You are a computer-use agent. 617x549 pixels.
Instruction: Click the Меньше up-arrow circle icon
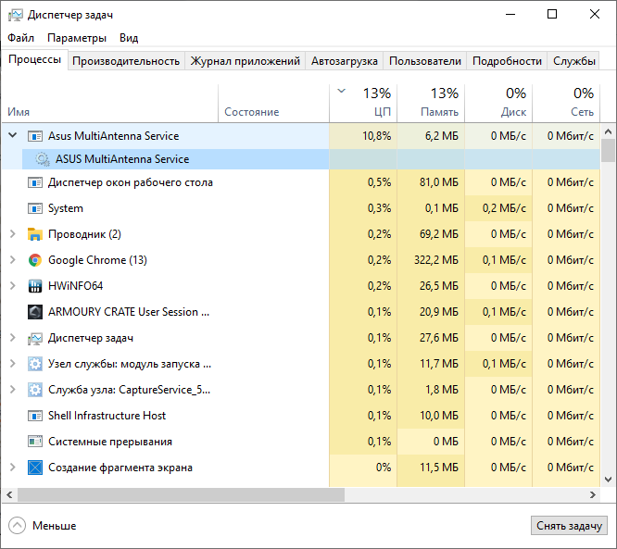click(17, 526)
